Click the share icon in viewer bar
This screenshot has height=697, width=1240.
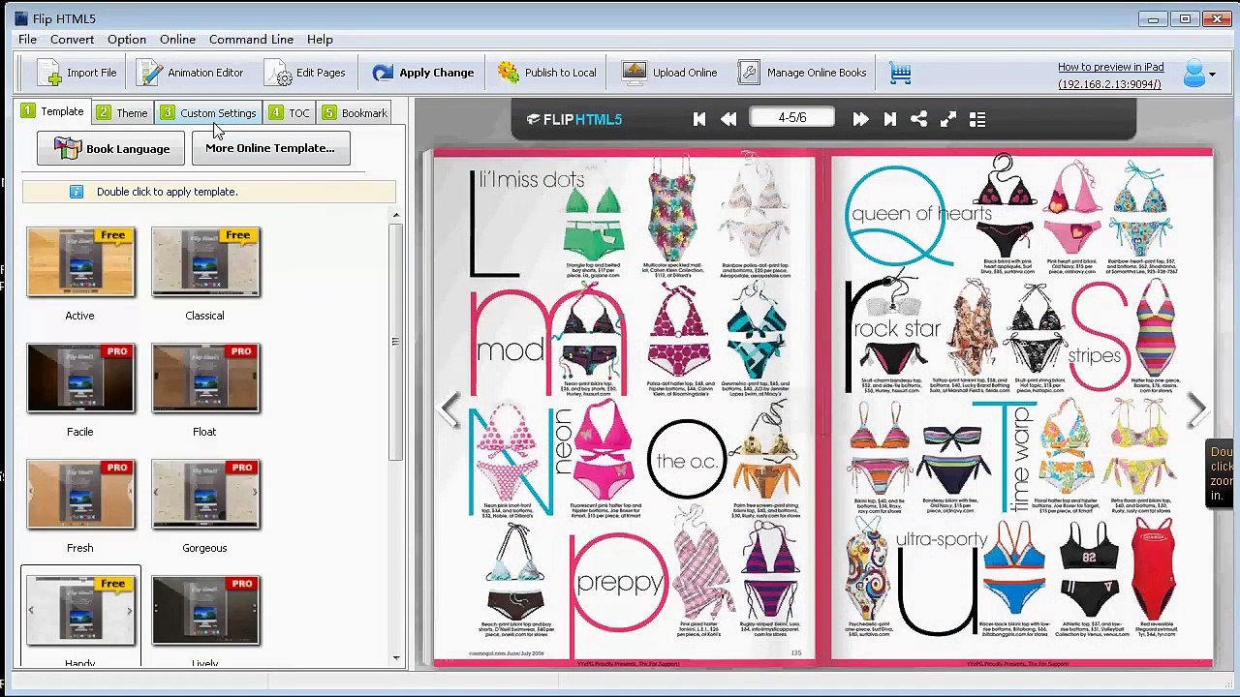click(918, 119)
